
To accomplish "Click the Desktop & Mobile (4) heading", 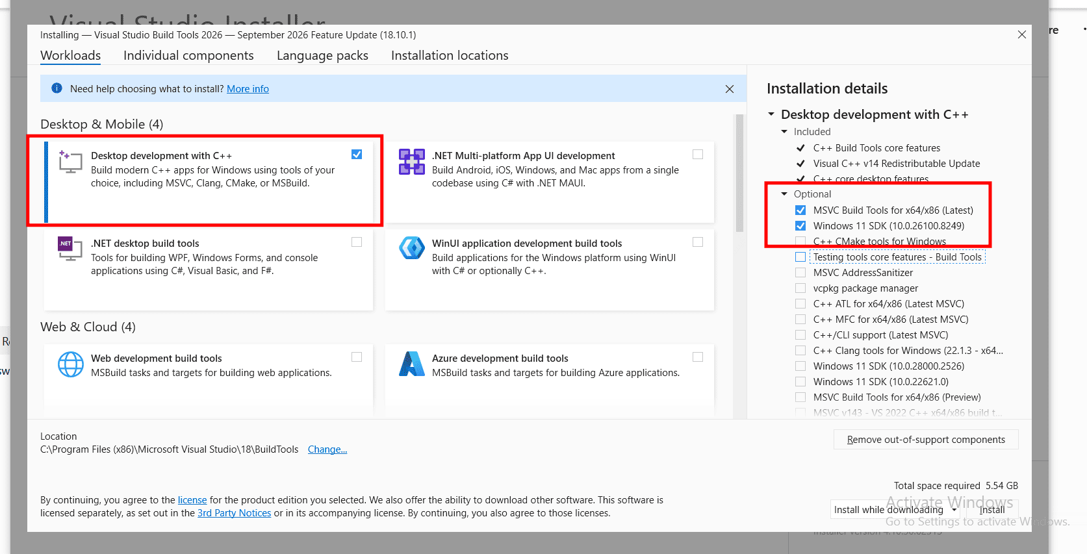I will coord(101,124).
